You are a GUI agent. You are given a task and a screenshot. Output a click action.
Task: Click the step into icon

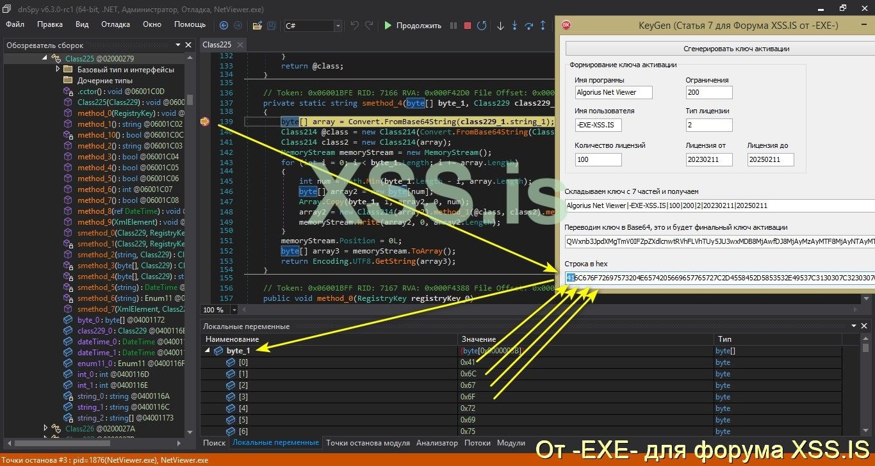[515, 26]
